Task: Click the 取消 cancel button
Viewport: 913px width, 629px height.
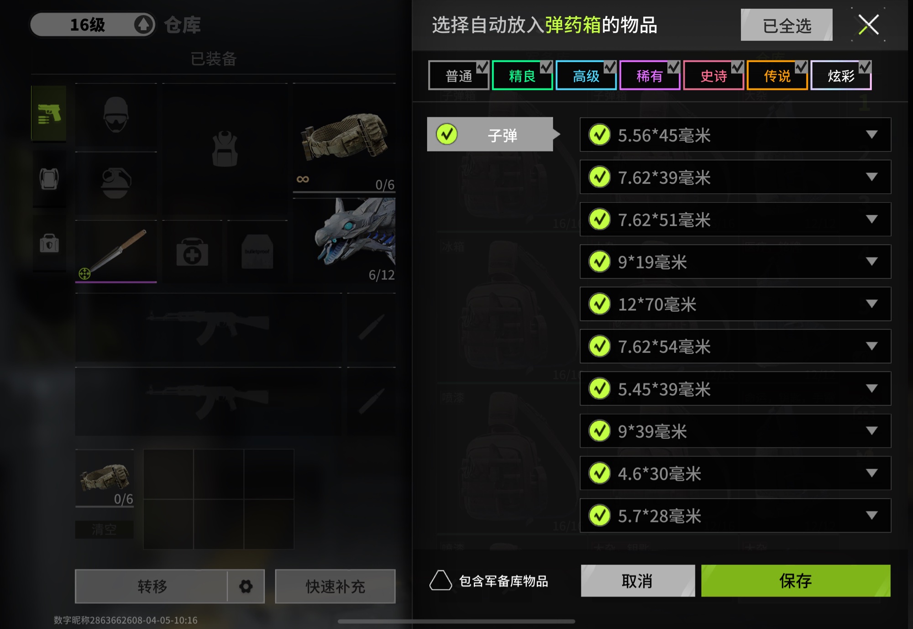Action: click(x=638, y=581)
